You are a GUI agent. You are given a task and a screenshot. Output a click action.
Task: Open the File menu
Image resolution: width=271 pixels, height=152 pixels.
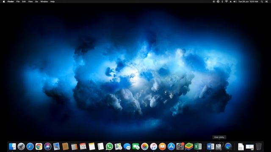click(x=18, y=2)
